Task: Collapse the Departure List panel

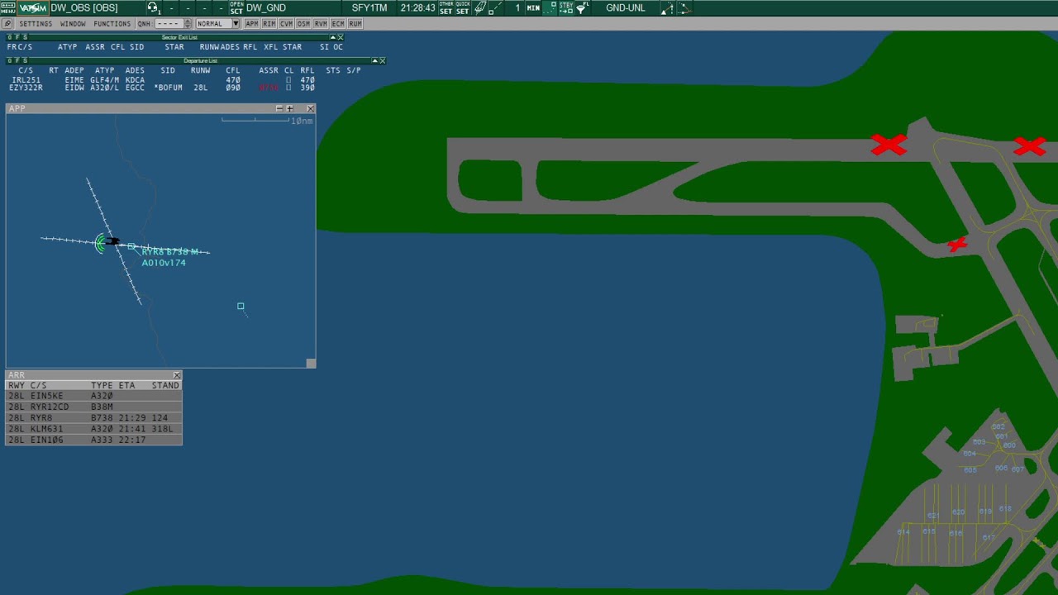Action: [x=374, y=60]
